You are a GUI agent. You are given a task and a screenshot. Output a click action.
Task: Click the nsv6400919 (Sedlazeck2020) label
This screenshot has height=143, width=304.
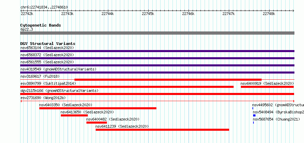267,83
